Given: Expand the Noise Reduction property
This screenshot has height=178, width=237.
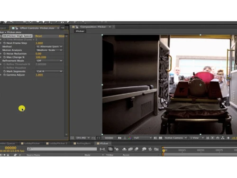Looking at the screenshot, I should click(x=1, y=54).
